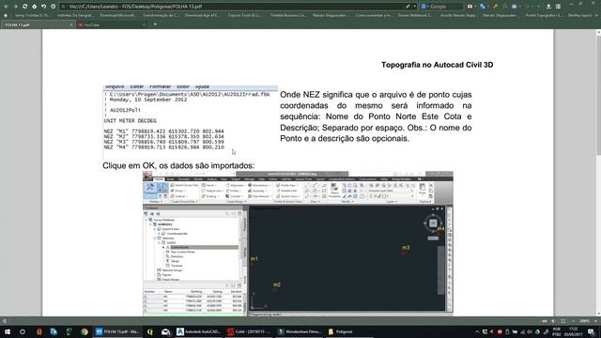Viewport: 601px width, 338px height.
Task: Open the browsing history clock icon
Action: tap(53, 7)
